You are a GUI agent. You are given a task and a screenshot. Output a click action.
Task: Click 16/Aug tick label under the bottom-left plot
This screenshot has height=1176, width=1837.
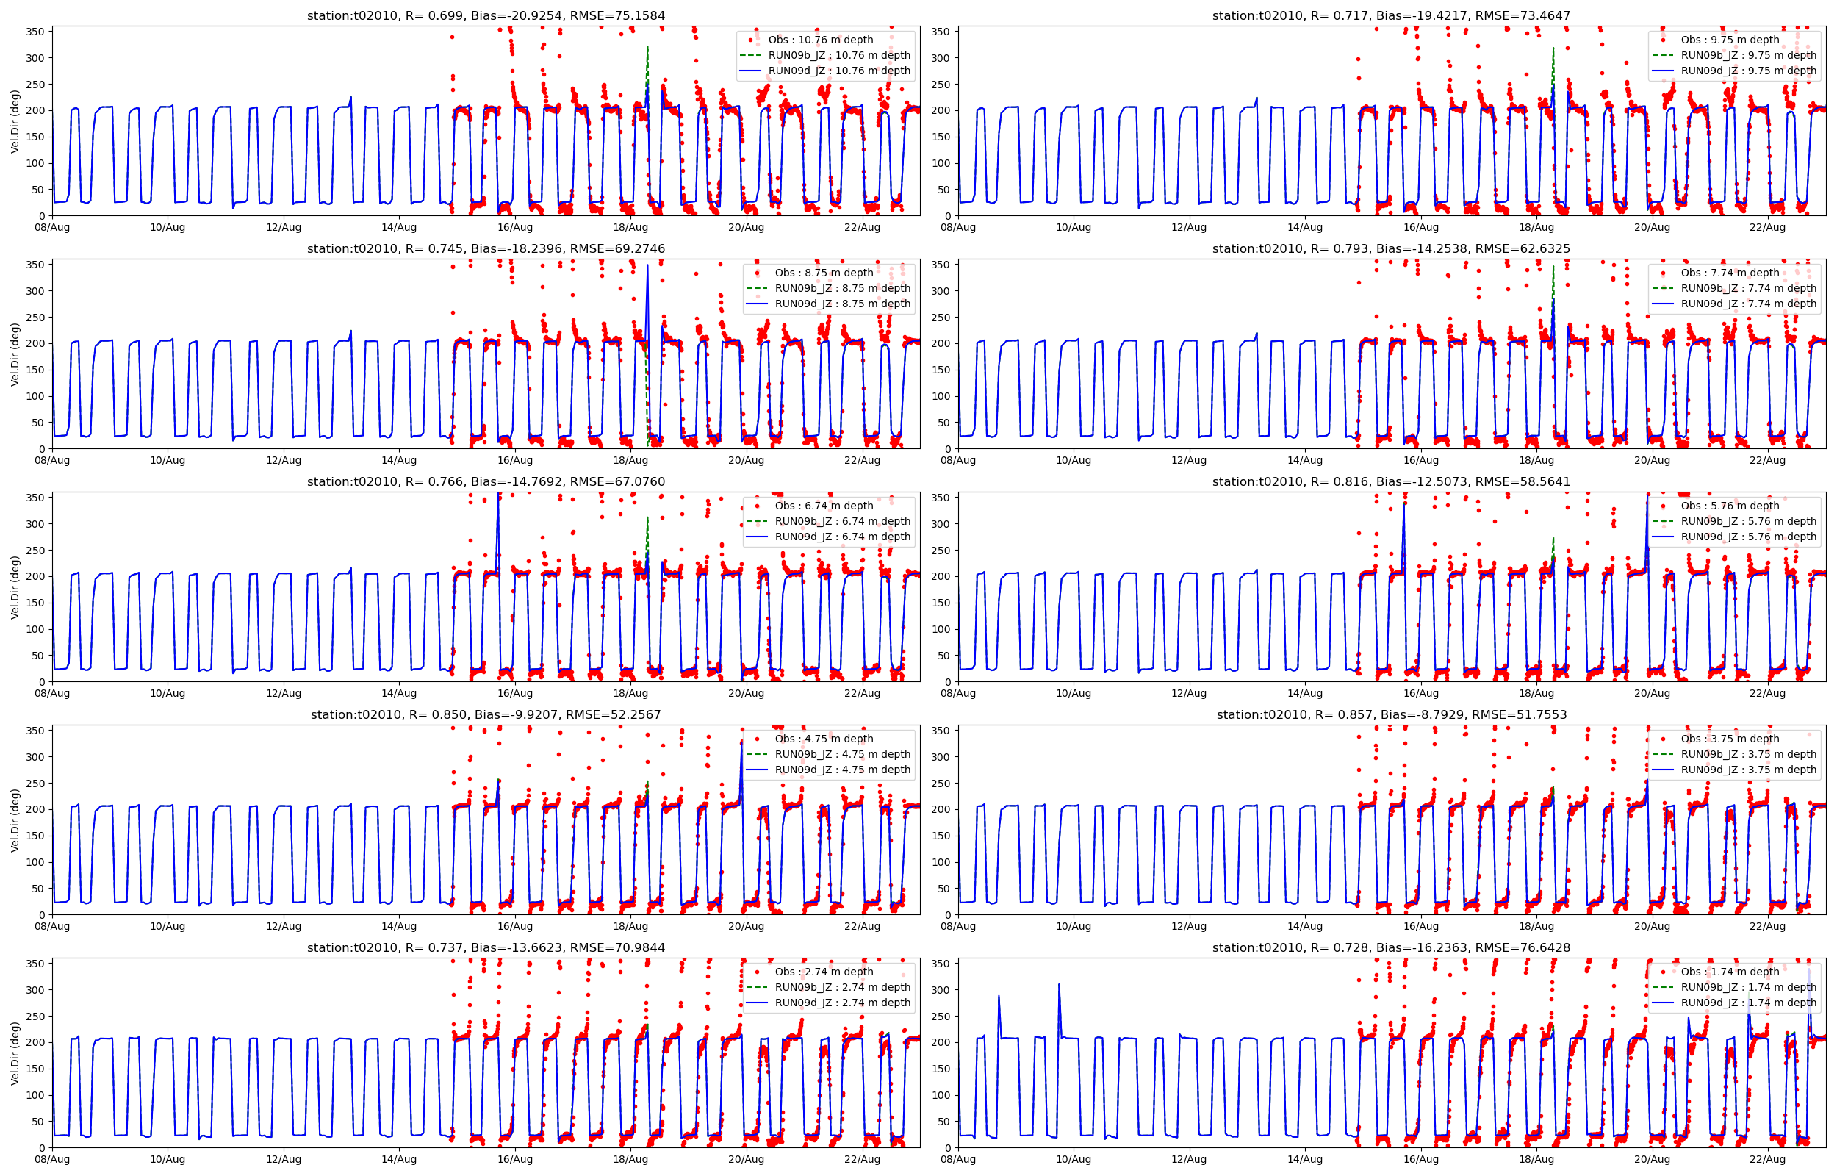pos(515,1159)
